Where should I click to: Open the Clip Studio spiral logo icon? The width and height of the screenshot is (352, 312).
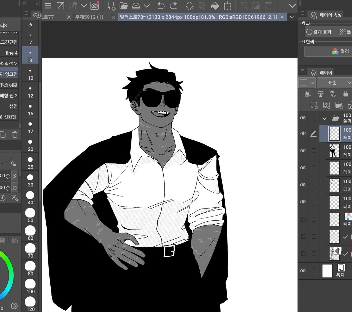[x=94, y=6]
